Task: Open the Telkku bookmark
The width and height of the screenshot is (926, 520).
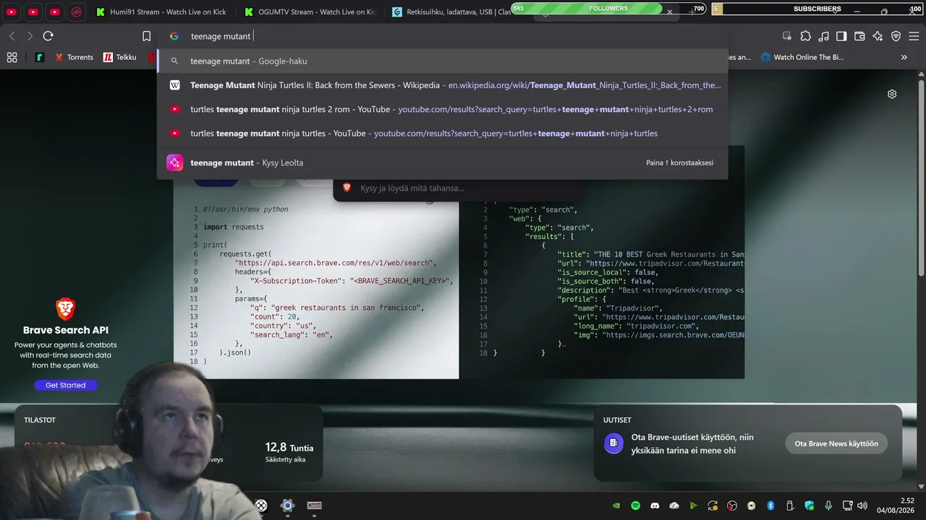Action: click(x=120, y=57)
